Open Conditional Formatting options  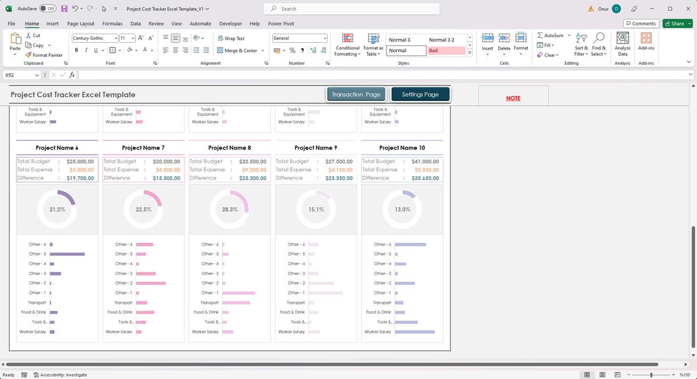pyautogui.click(x=347, y=44)
